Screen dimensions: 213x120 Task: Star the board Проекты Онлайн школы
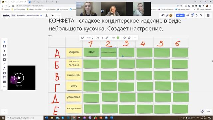point(41,16)
